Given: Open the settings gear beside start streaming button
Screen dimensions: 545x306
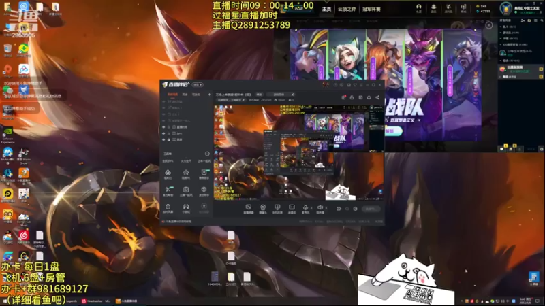Looking at the screenshot, I should coord(355,209).
